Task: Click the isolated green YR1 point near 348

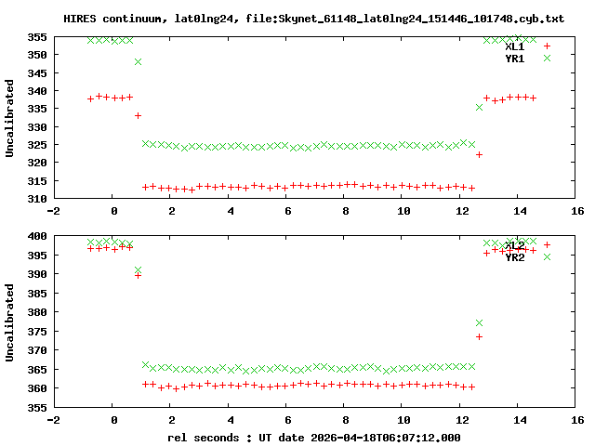Action: click(x=139, y=62)
